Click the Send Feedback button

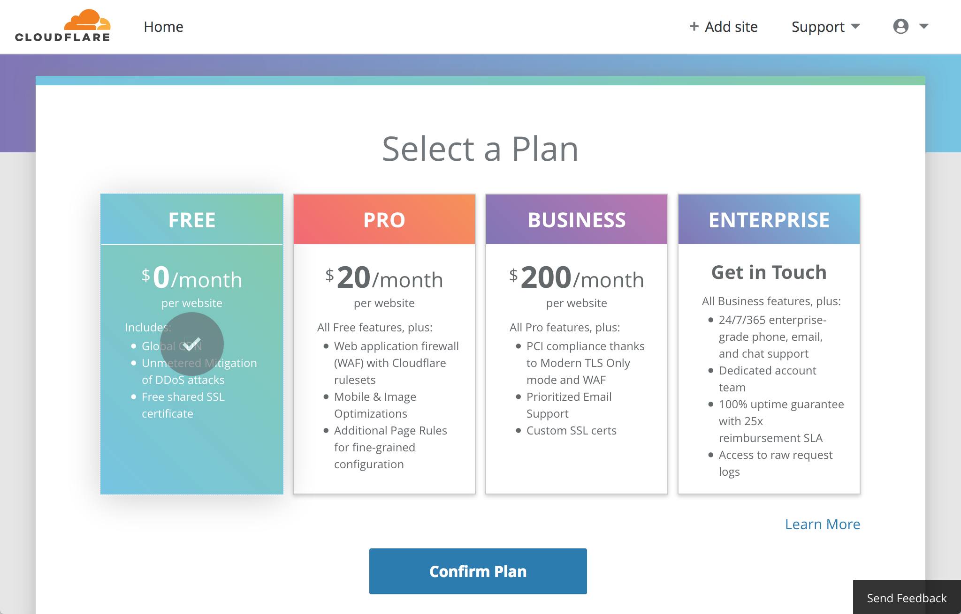coord(907,598)
